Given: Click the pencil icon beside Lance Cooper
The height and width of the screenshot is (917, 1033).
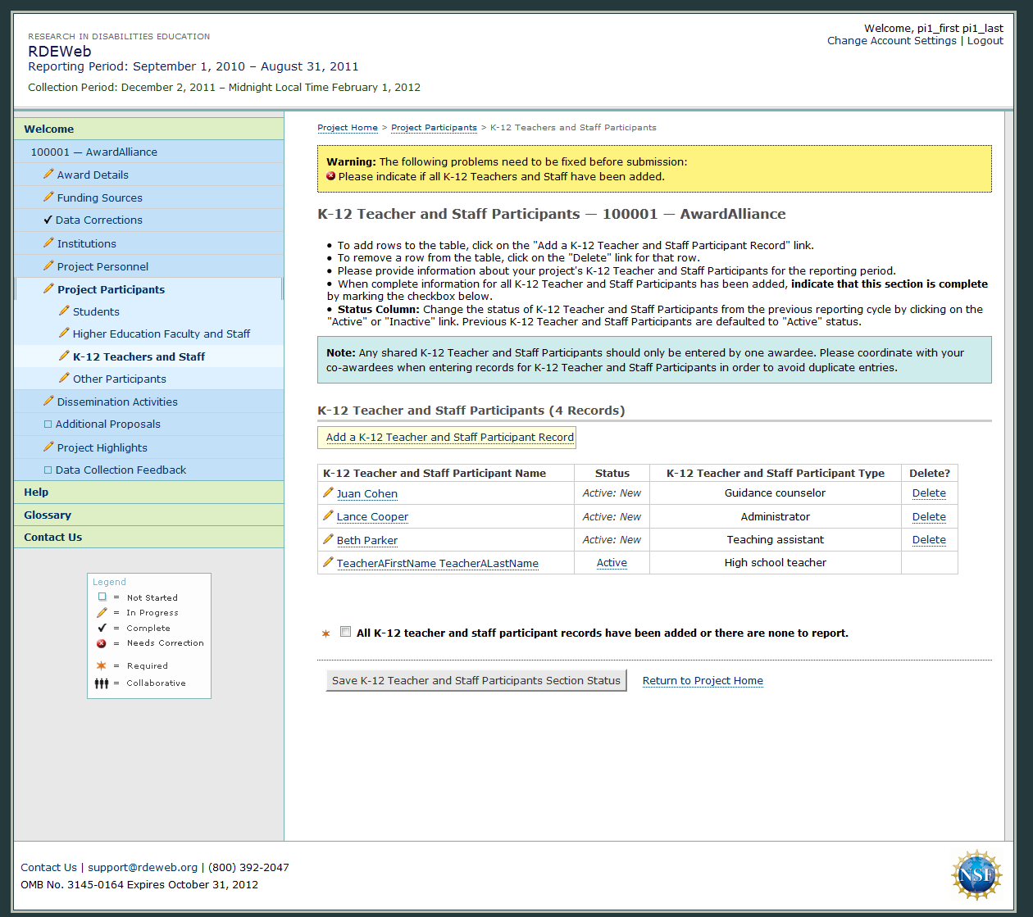Looking at the screenshot, I should (x=328, y=515).
